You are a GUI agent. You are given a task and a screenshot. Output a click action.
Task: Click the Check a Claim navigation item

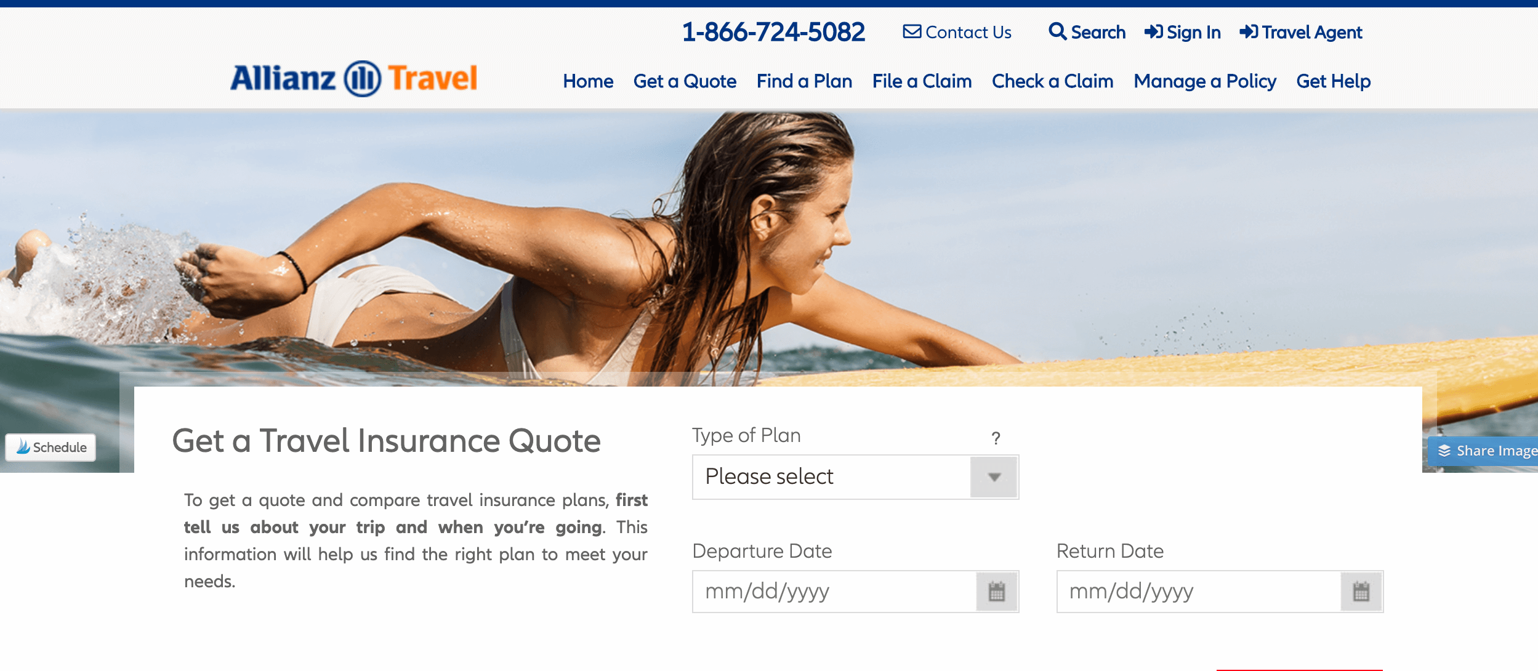tap(1052, 81)
